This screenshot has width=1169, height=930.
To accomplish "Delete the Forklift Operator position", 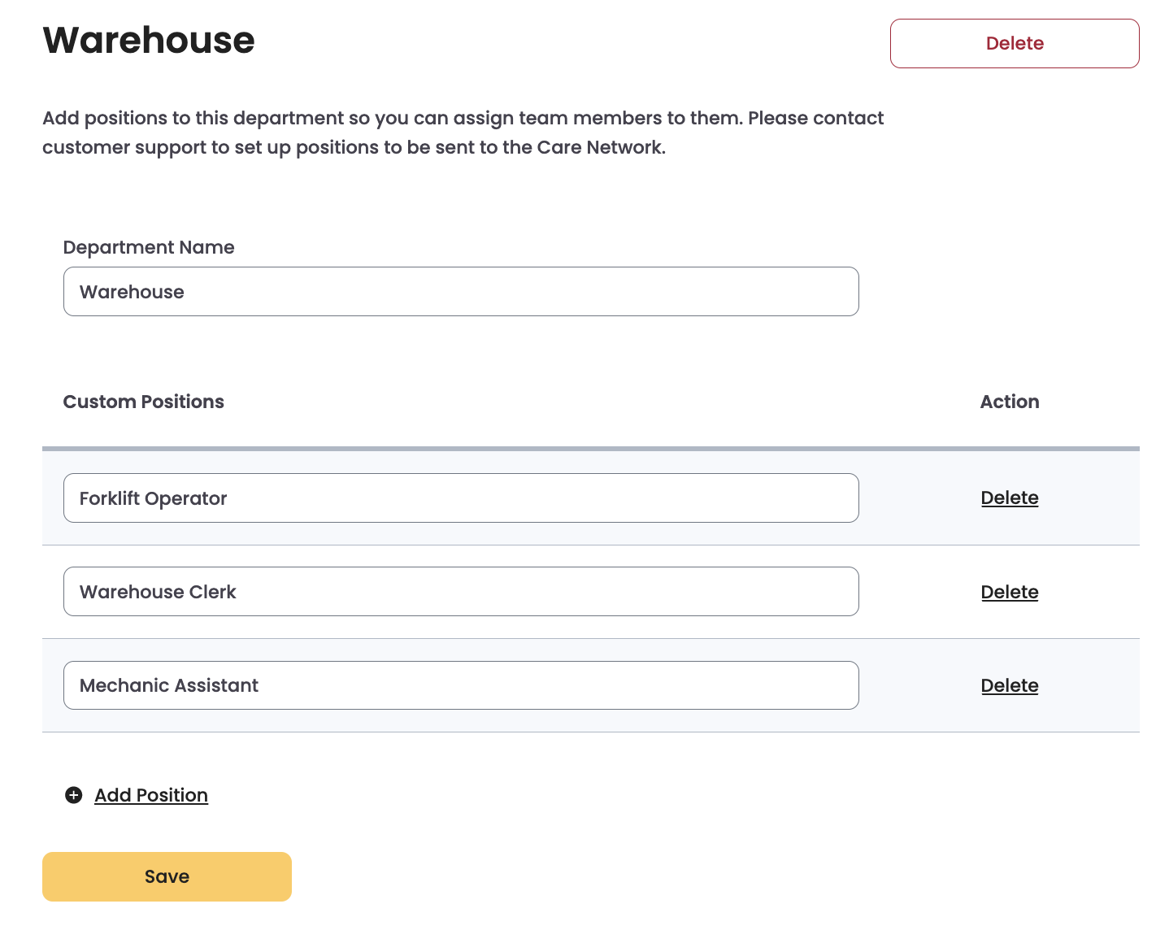I will pos(1009,498).
